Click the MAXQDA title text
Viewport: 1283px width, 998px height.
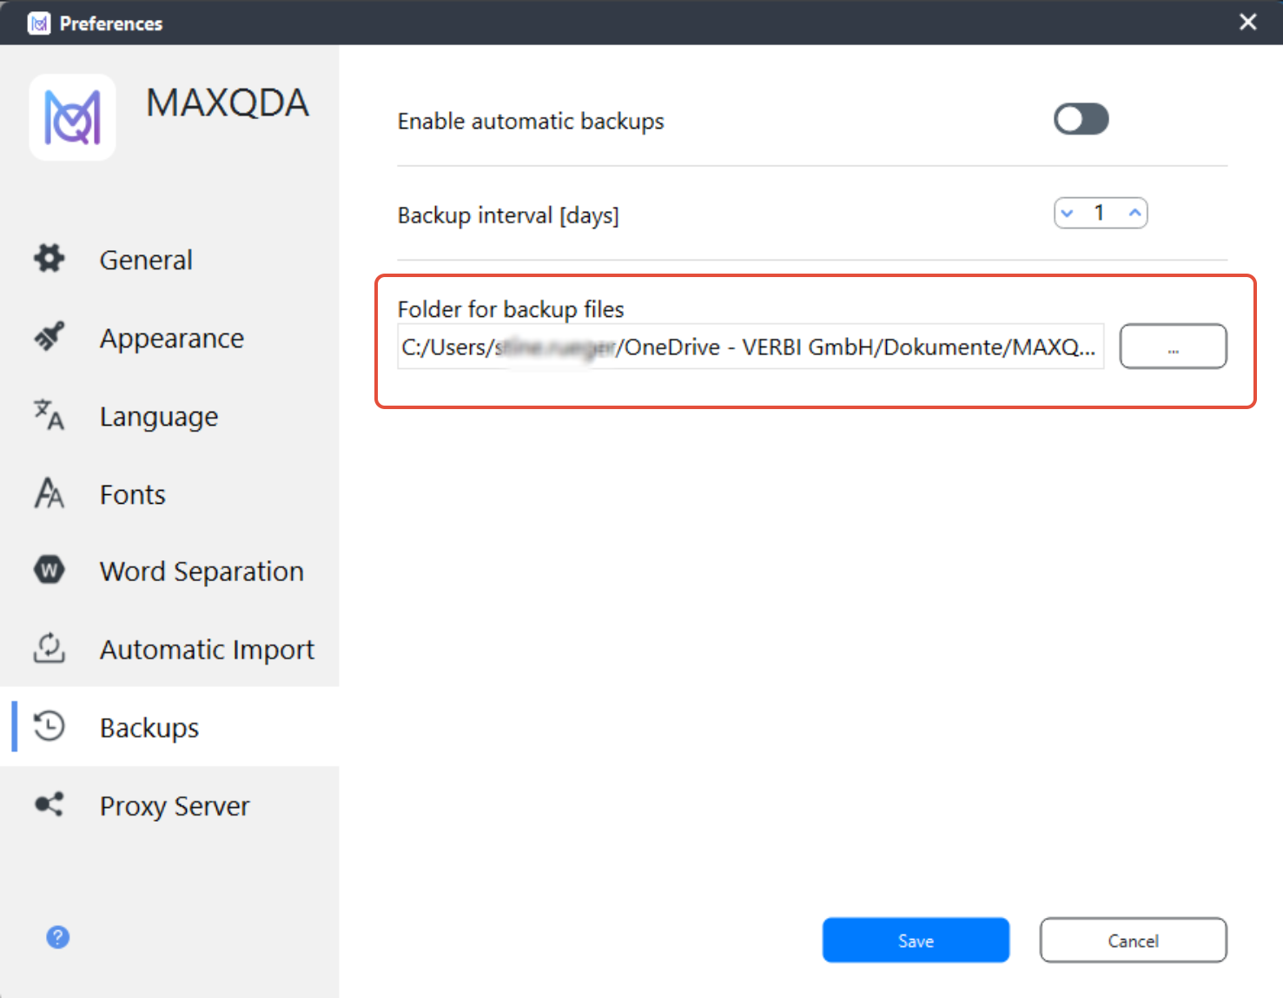[x=228, y=102]
